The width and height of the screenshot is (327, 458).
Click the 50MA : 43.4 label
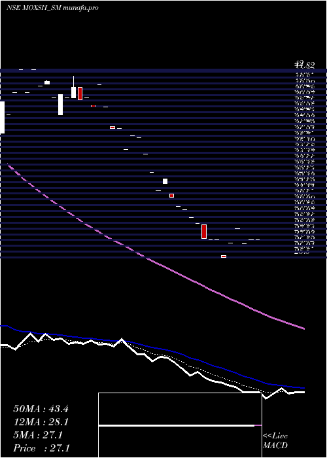coord(41,409)
